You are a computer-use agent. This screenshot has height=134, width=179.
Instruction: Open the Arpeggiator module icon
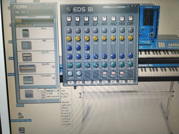tap(28, 80)
